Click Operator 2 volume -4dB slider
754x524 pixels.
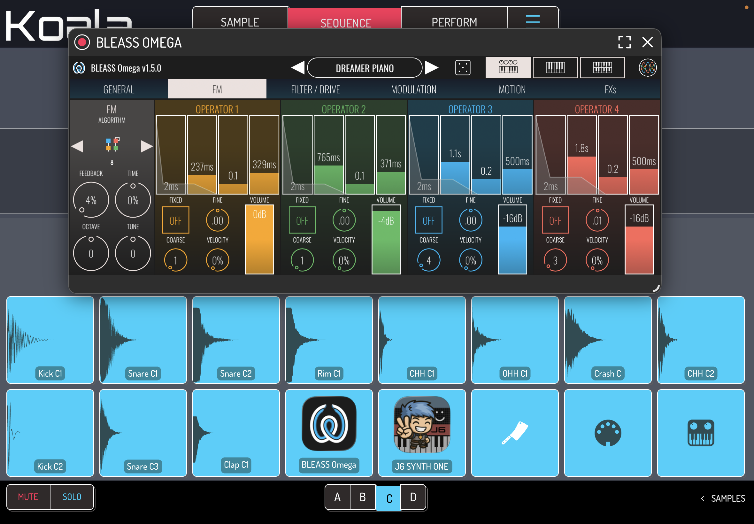click(386, 239)
